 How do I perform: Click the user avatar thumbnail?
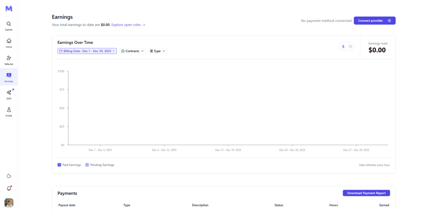point(9,203)
